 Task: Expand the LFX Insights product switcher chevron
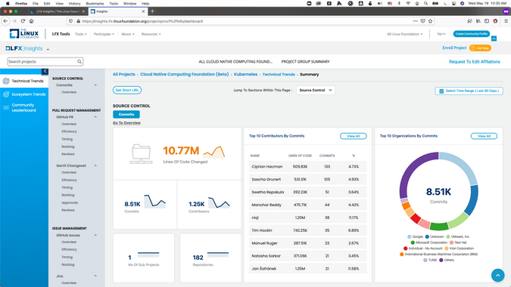point(48,49)
